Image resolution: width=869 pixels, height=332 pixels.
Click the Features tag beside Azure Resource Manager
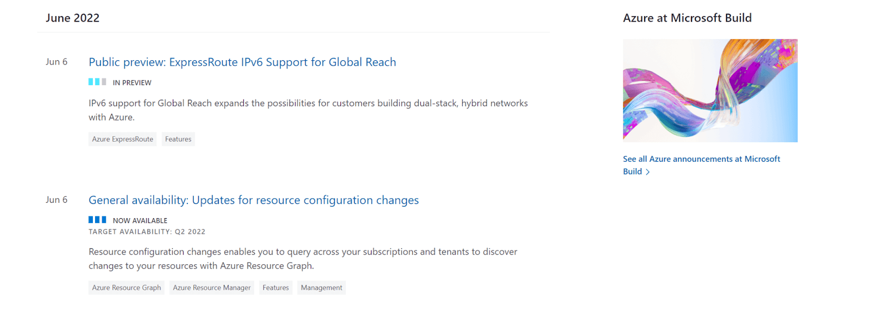click(x=275, y=288)
